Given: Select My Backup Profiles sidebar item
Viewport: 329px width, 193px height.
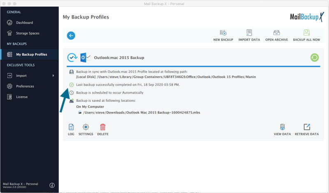Looking at the screenshot, I should (x=29, y=55).
